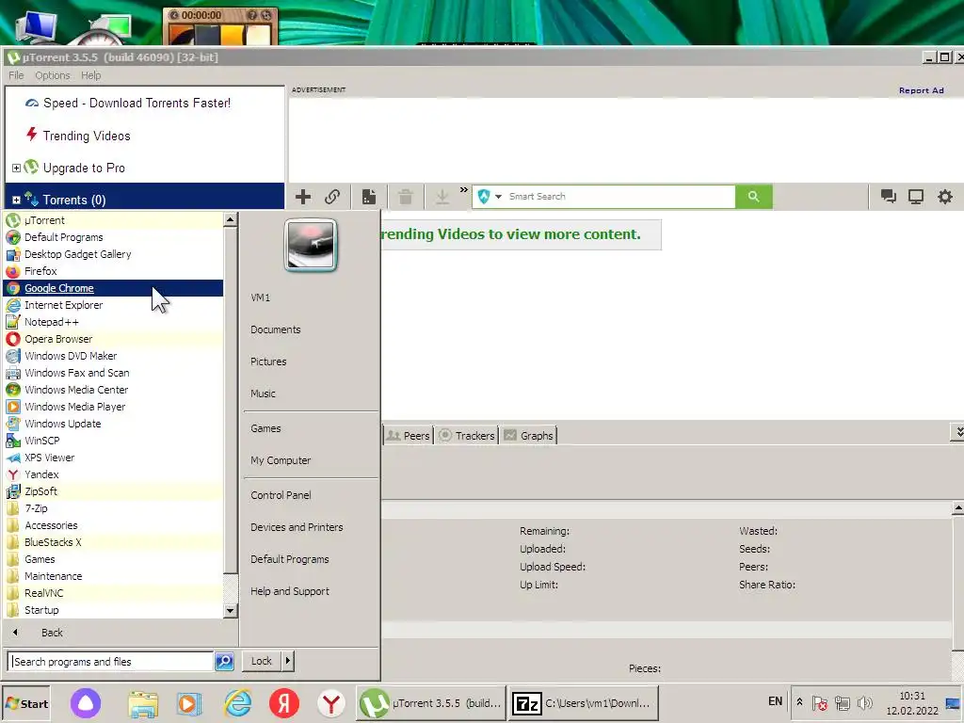Screen dimensions: 964x723
Task: Expand the Torrents (0) tree node
Action: pos(17,200)
